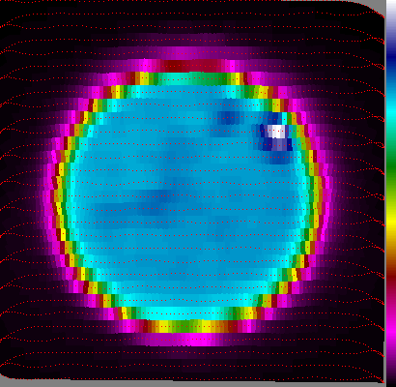
Task: Click the white hotspot in the disc
Action: (276, 132)
